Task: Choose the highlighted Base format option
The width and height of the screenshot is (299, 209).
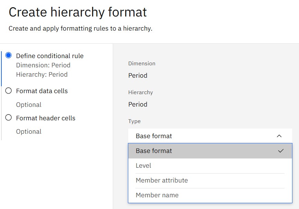Action: pyautogui.click(x=154, y=151)
